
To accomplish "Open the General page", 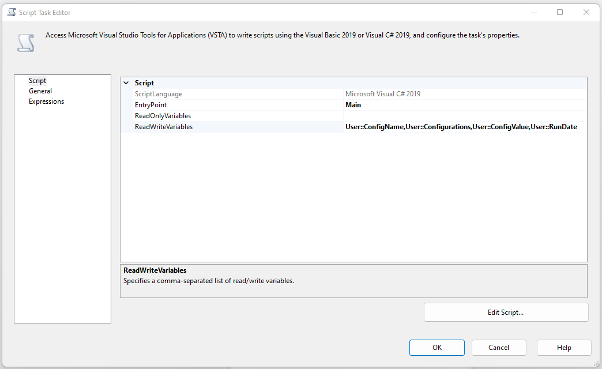I will click(40, 91).
